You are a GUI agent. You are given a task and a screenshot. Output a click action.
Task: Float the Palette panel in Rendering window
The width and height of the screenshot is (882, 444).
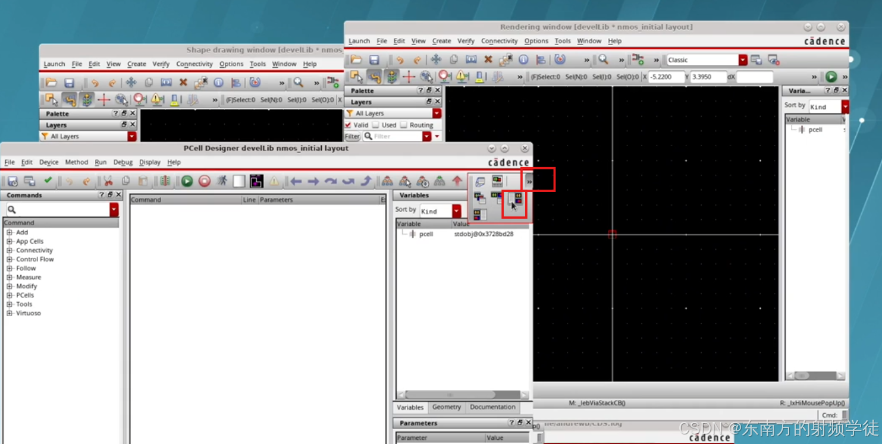point(429,90)
